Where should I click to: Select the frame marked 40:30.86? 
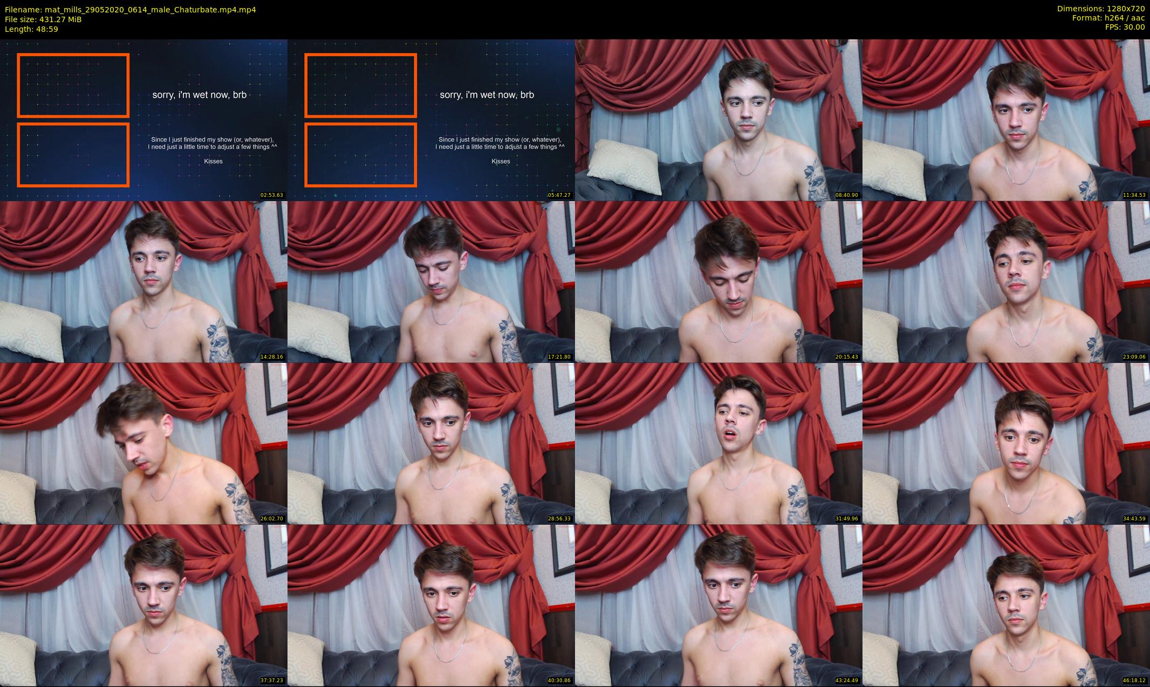pyautogui.click(x=431, y=605)
